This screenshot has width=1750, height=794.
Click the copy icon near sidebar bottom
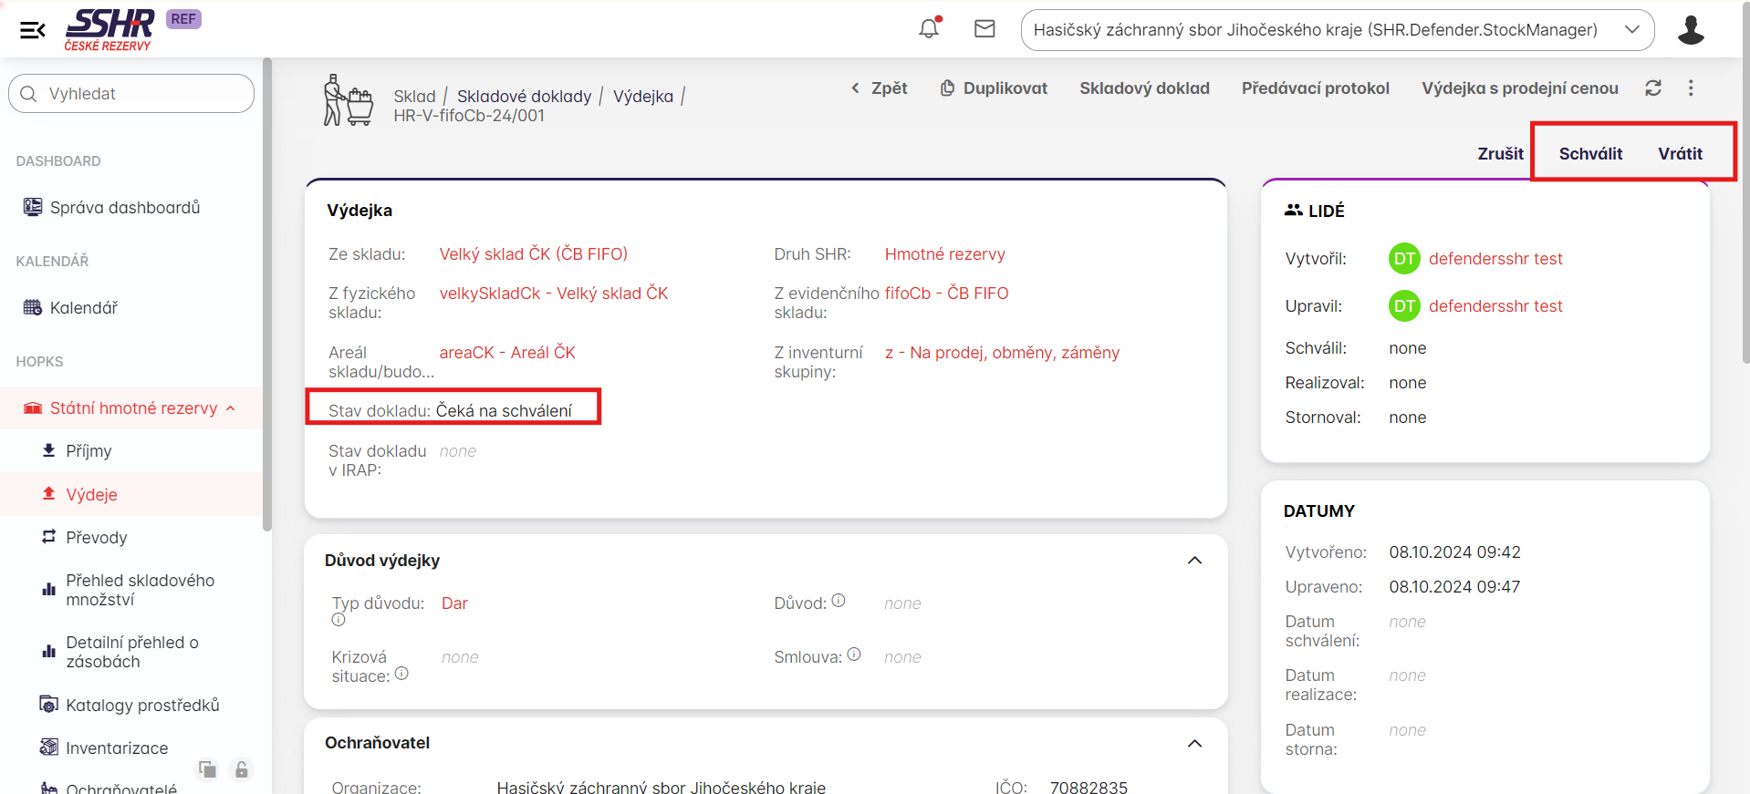tap(208, 770)
